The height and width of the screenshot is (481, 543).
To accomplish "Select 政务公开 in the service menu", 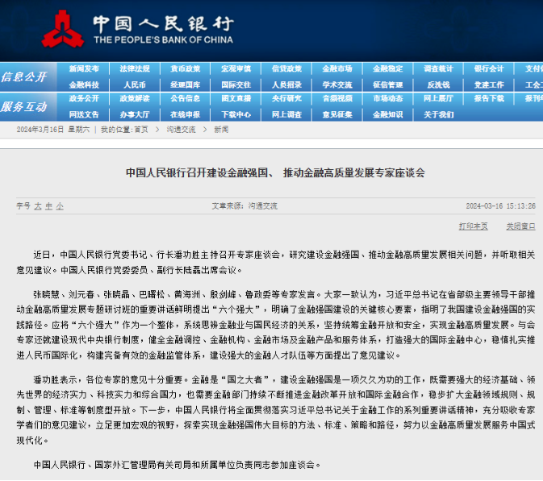I will point(84,99).
